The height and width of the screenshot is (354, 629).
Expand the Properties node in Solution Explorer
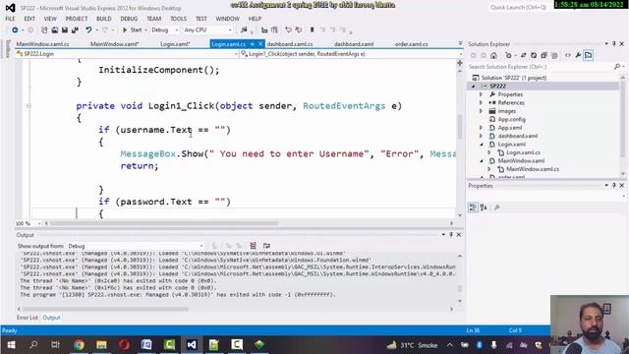[x=481, y=94]
